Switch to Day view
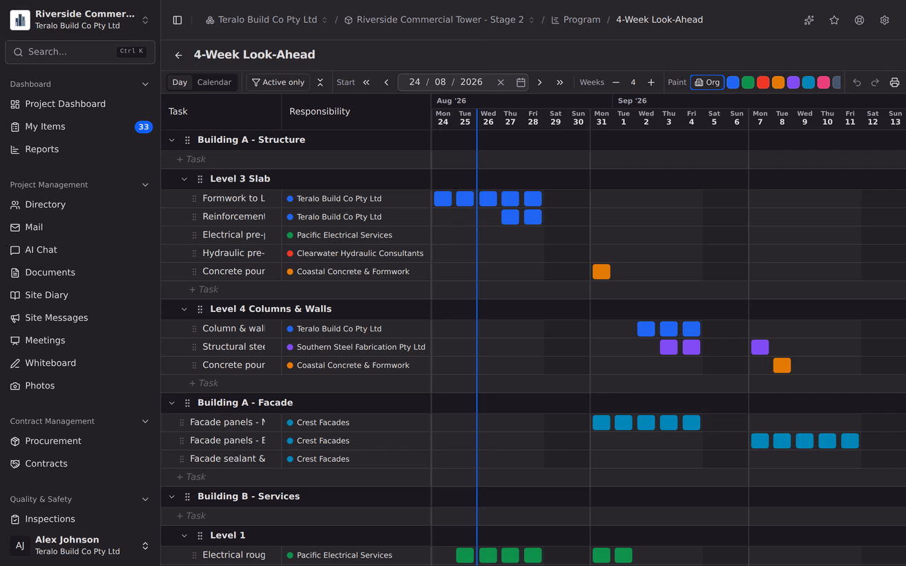 click(180, 82)
